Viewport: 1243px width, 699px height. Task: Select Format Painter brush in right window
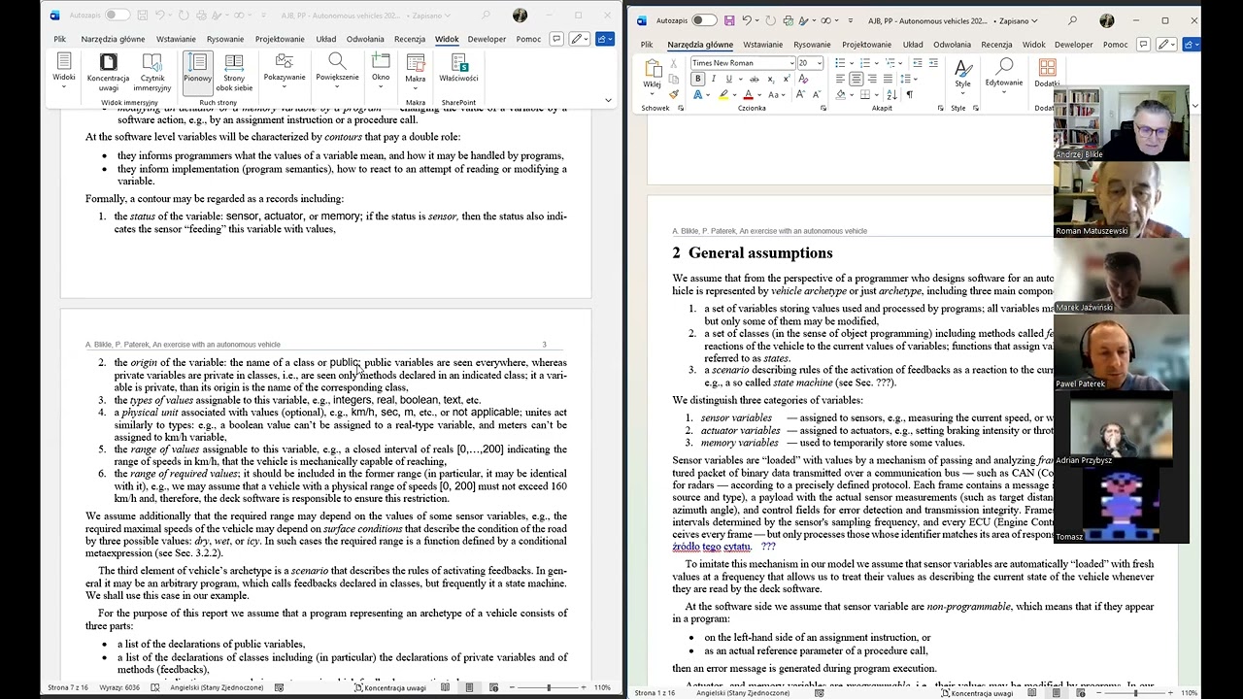(x=674, y=94)
